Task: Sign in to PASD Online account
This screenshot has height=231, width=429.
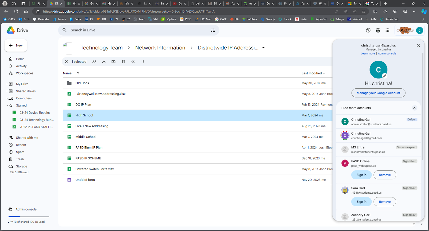Action: (x=361, y=175)
